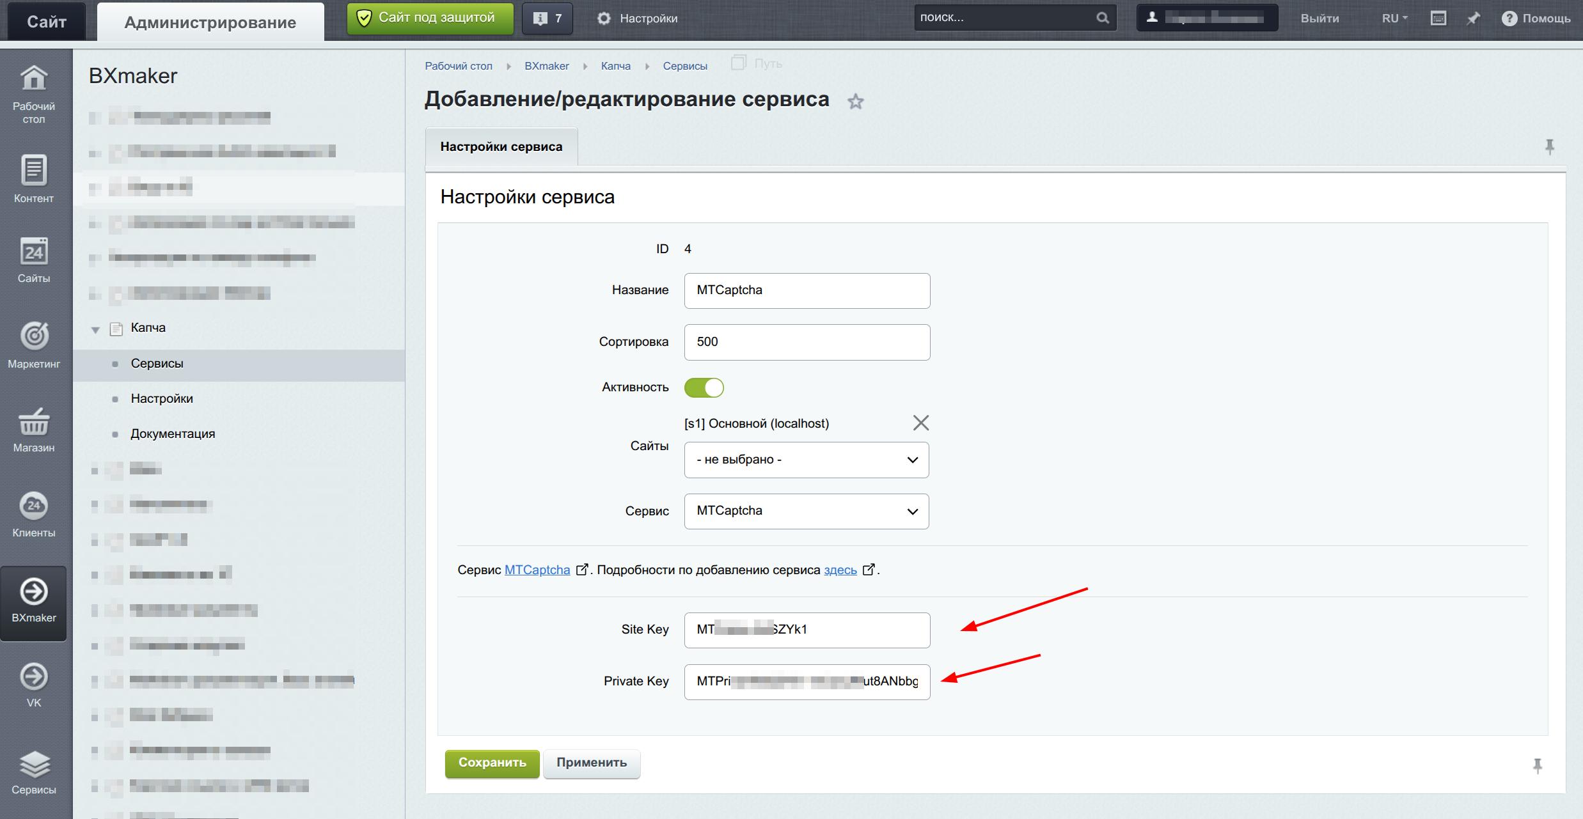Add page to favorites star
The image size is (1583, 819).
click(x=855, y=102)
